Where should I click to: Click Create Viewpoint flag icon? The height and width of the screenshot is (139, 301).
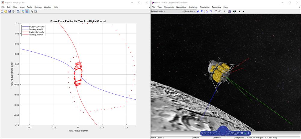202,11
